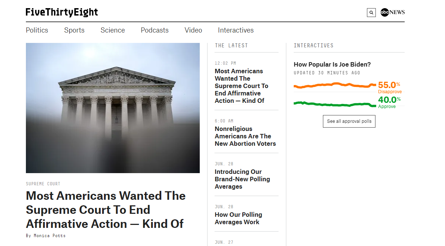Screen dimensions: 445x246
Task: Open How Popular Is Joe Biden? interactive
Action: [x=332, y=64]
